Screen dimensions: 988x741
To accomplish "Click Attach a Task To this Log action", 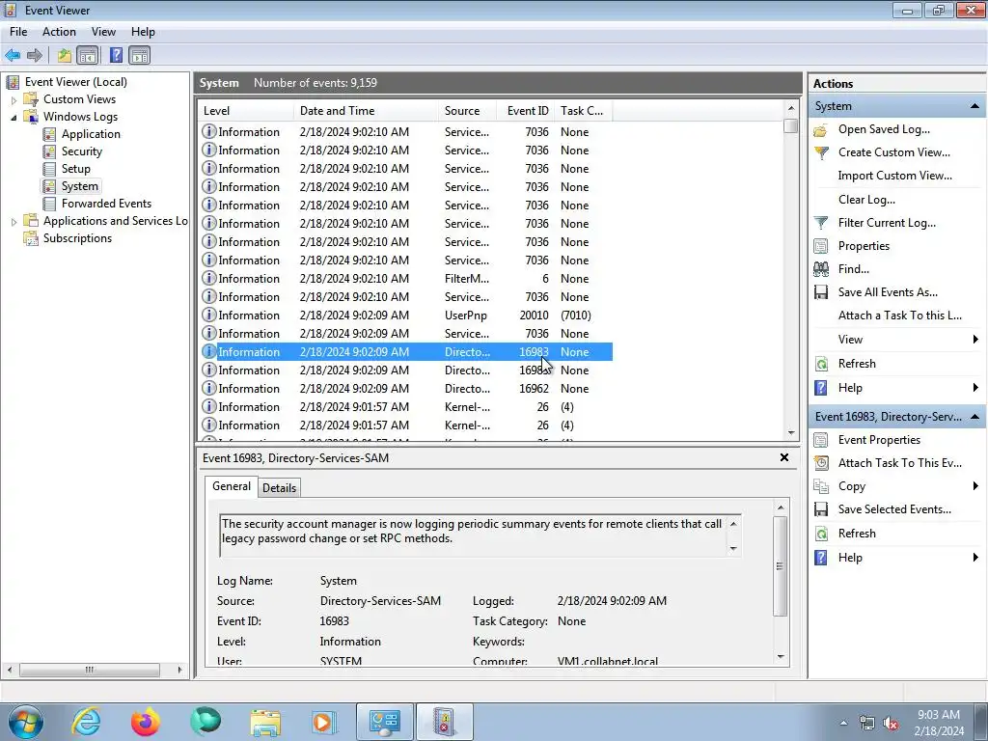I will point(900,316).
